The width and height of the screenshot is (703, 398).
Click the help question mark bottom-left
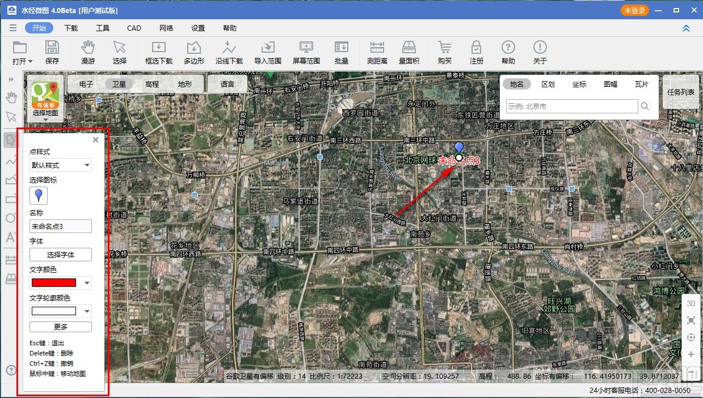(11, 370)
